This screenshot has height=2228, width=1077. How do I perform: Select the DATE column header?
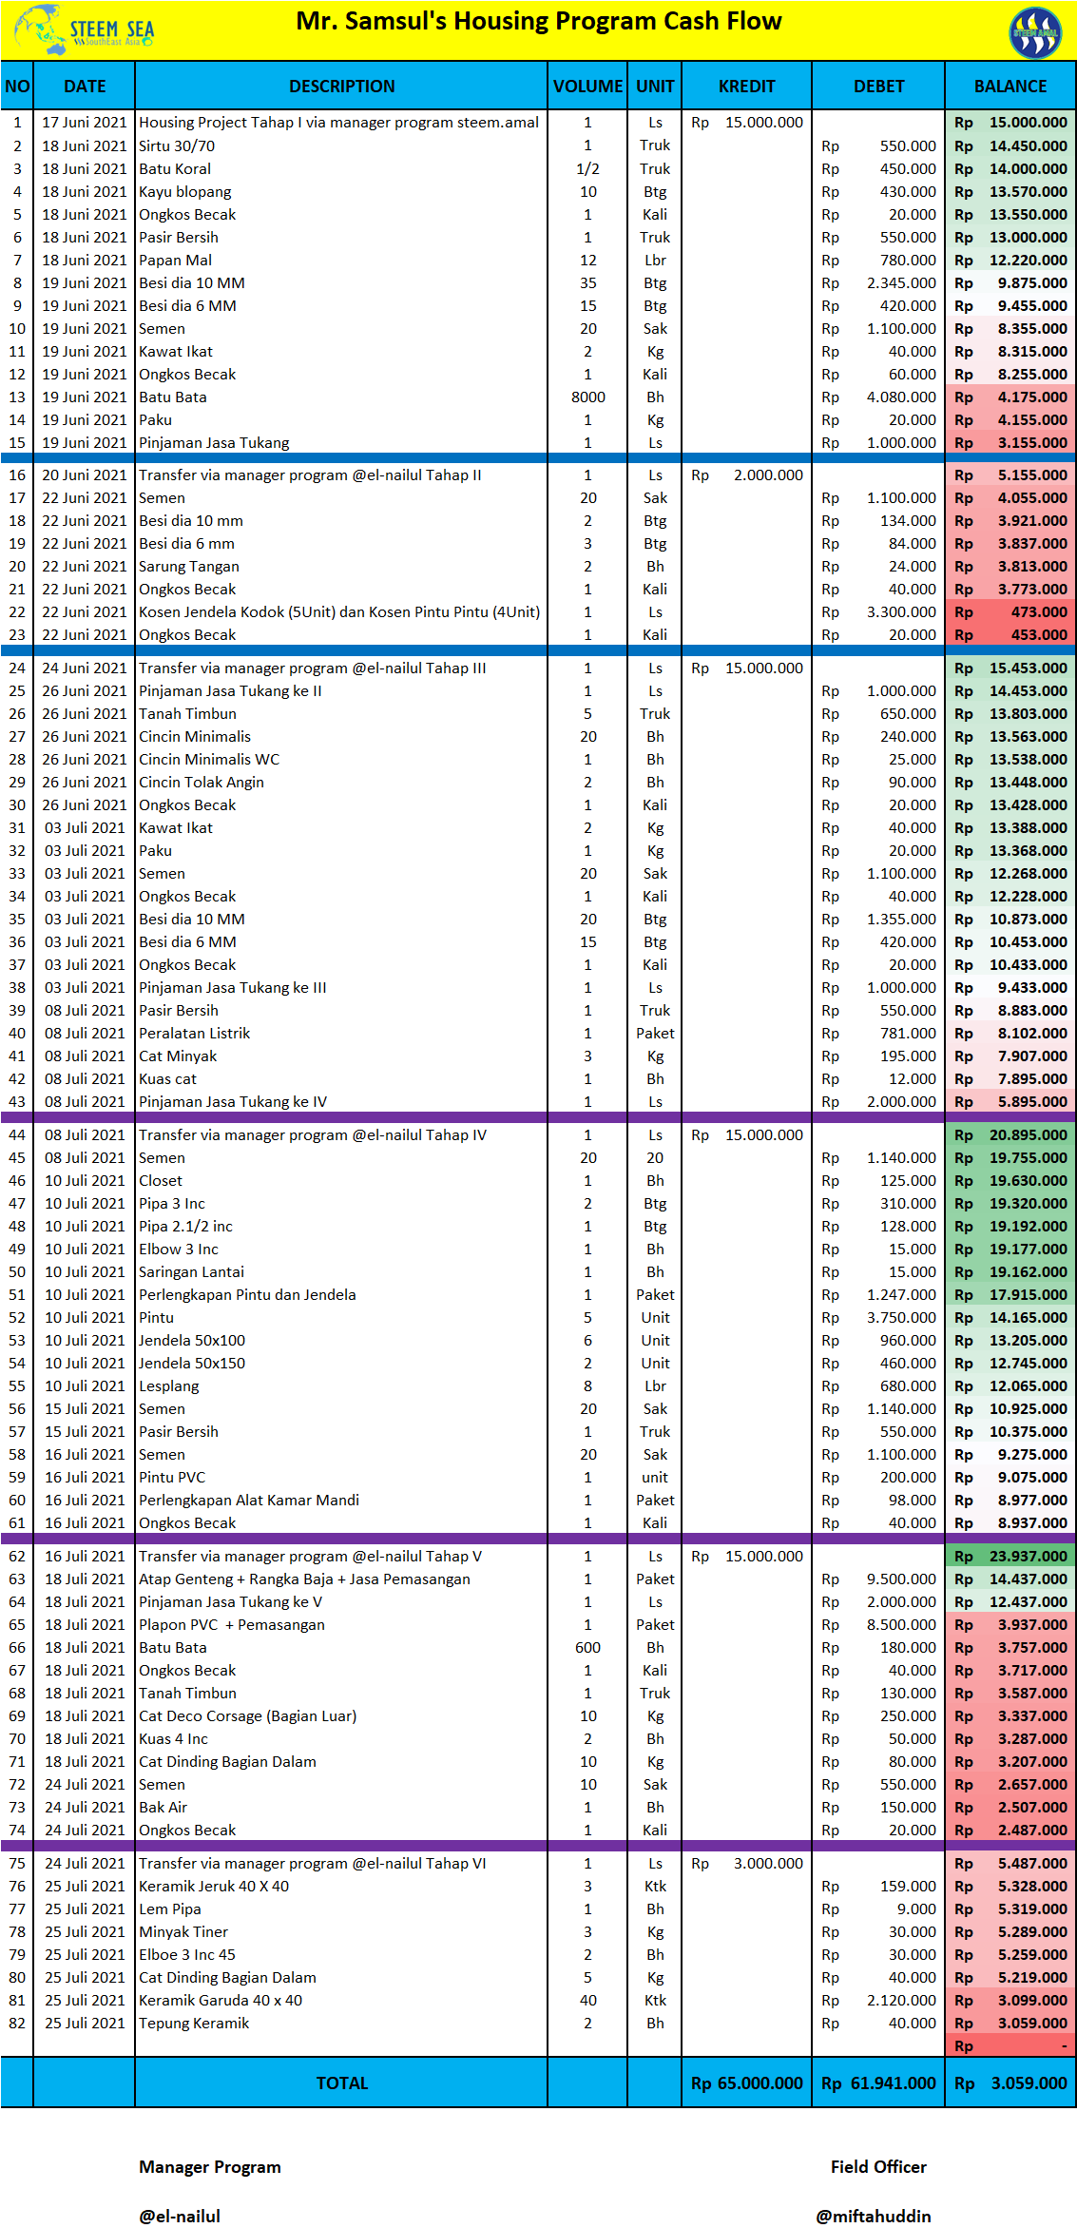click(x=85, y=87)
